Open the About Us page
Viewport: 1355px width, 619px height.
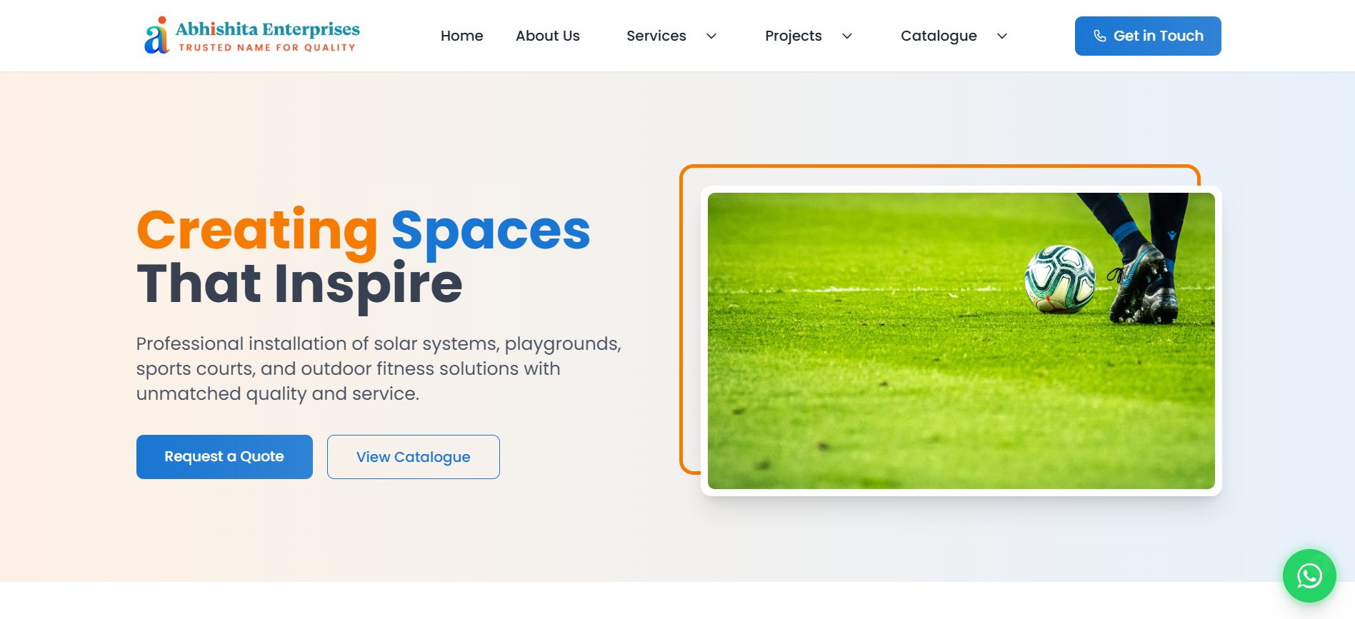[548, 36]
